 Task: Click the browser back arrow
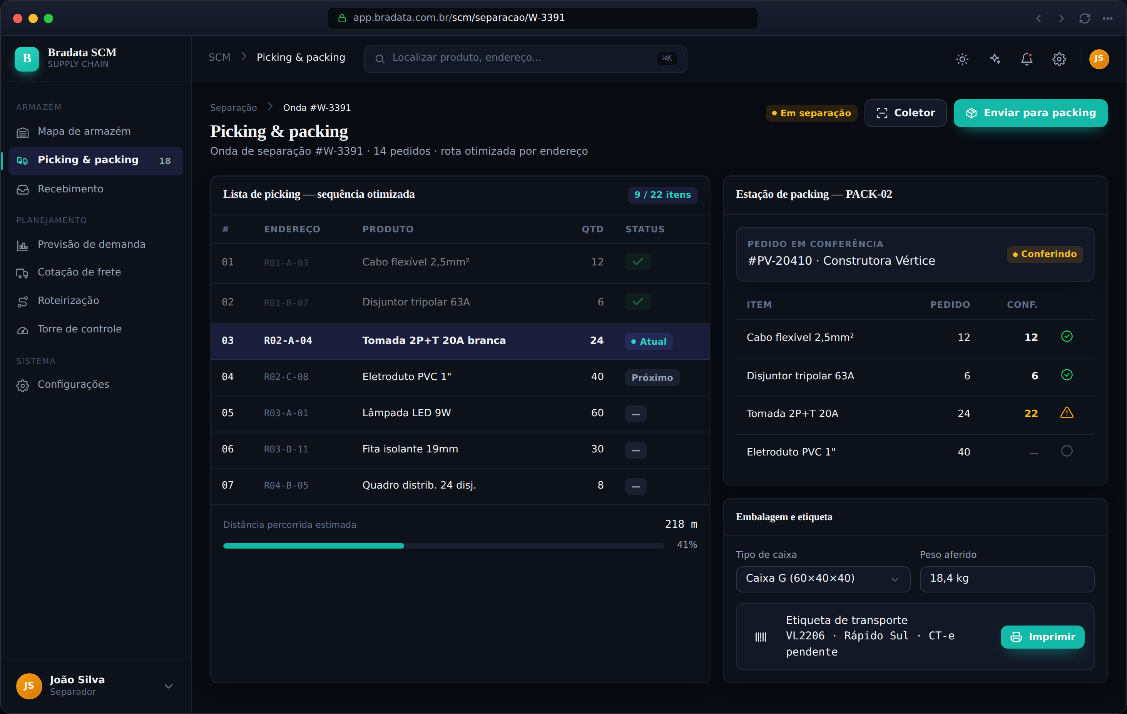pyautogui.click(x=1038, y=18)
